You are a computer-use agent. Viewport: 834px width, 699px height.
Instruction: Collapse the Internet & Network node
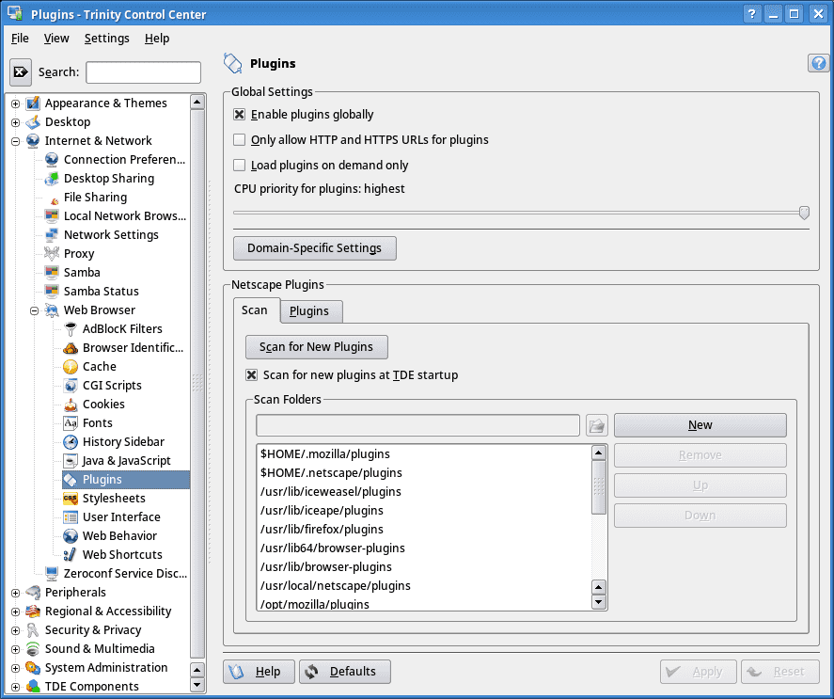[x=15, y=141]
